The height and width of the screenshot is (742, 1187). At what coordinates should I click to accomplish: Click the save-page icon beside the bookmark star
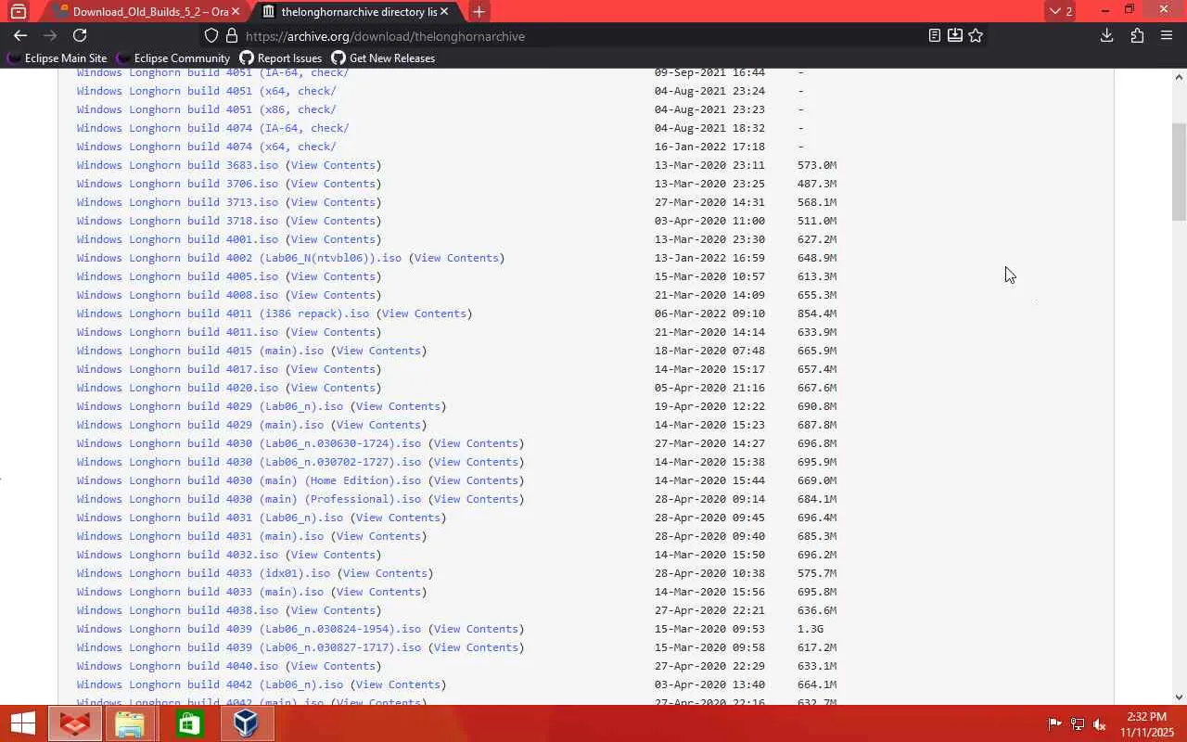coord(955,35)
